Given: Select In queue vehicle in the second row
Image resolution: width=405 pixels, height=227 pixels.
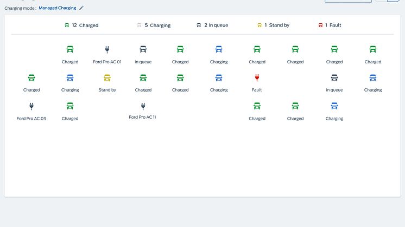Looking at the screenshot, I should point(334,78).
